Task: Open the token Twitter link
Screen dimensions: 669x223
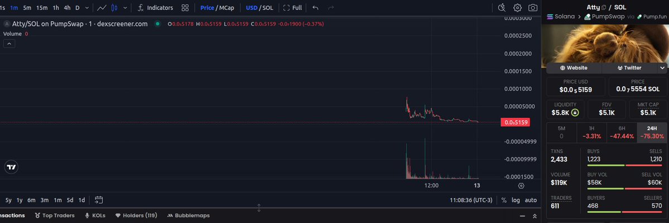Action: [x=629, y=68]
